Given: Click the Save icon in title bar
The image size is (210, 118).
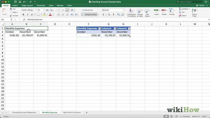Looking at the screenshot, I should 20,2.
